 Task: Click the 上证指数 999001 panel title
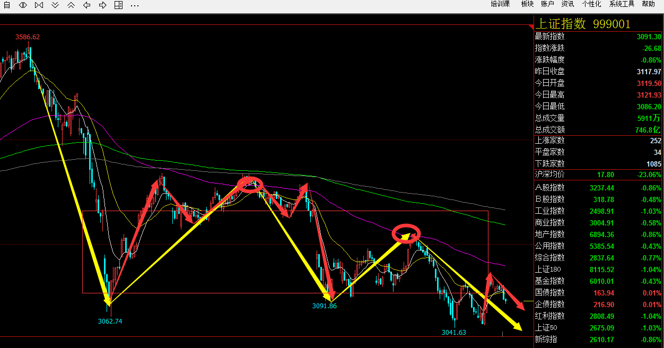[x=583, y=24]
